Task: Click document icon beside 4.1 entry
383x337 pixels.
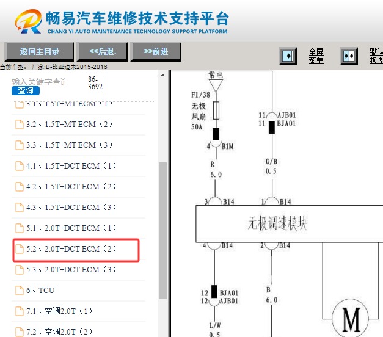Action: [x=20, y=166]
